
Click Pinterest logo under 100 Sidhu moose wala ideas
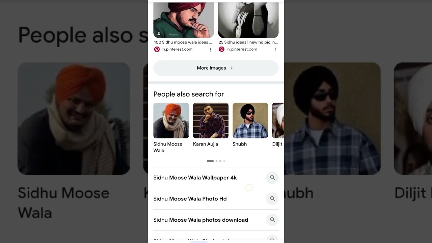tap(157, 49)
